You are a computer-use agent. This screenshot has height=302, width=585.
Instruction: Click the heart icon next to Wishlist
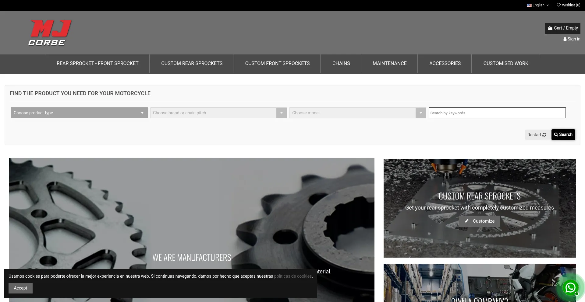559,5
